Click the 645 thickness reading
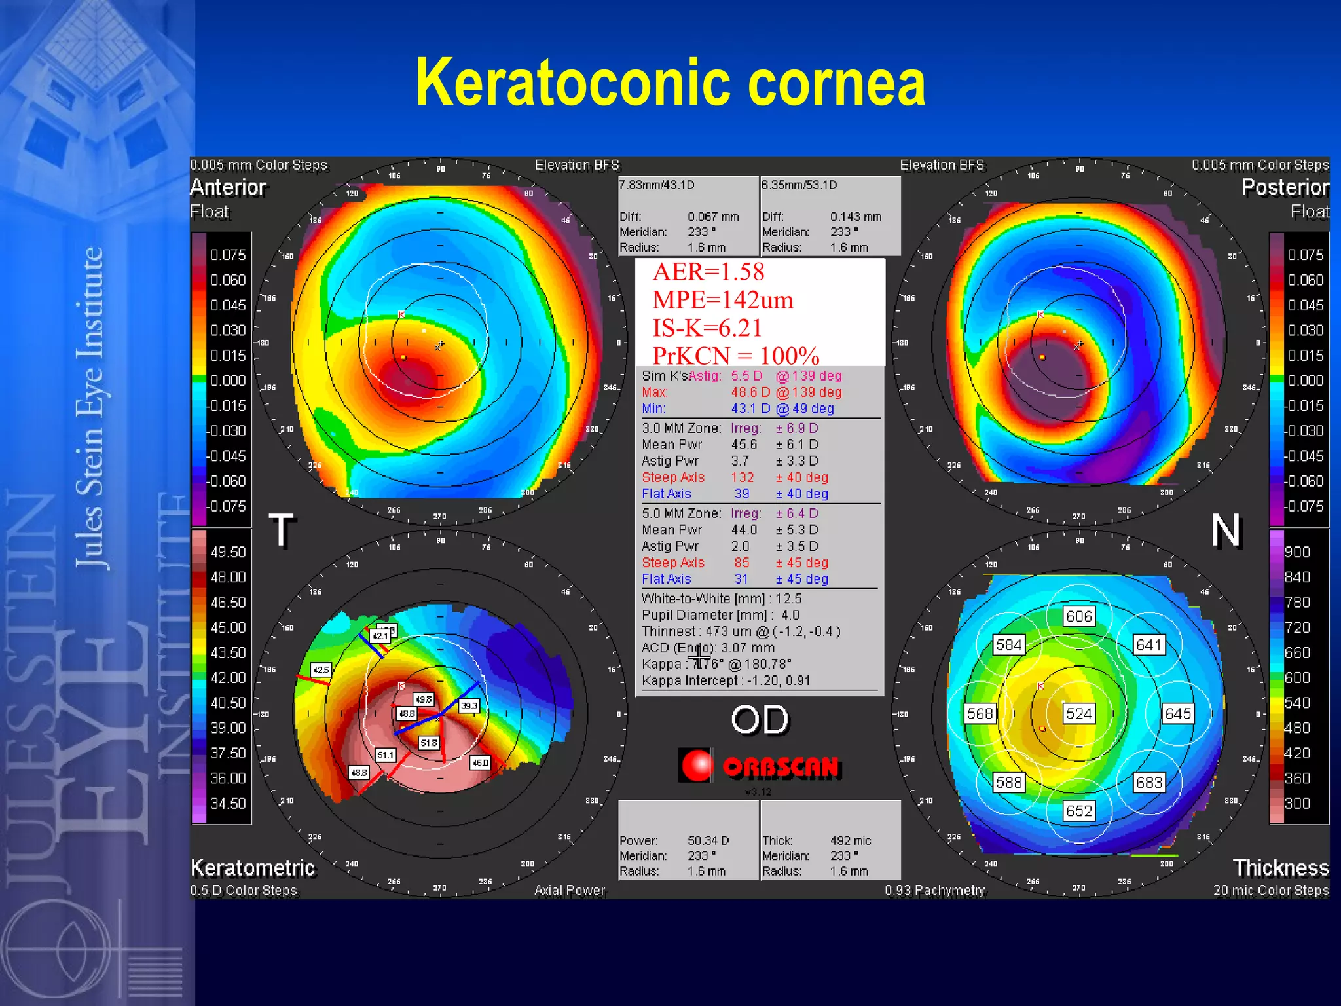Screen dimensions: 1341x1006 (x=1178, y=714)
